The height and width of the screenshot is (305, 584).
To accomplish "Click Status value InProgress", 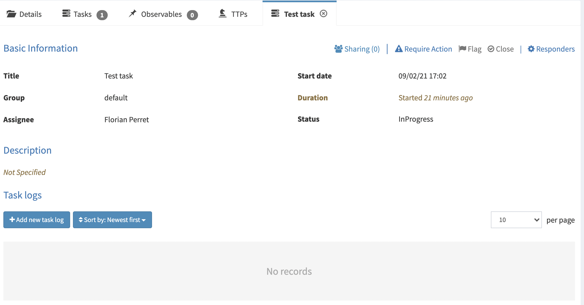I will tap(416, 119).
